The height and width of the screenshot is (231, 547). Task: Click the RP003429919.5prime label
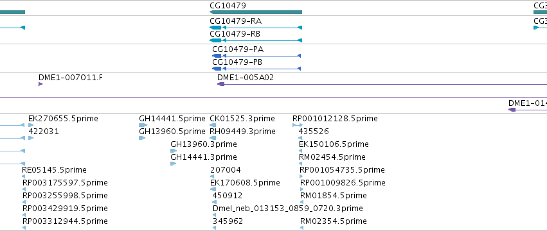pyautogui.click(x=65, y=209)
